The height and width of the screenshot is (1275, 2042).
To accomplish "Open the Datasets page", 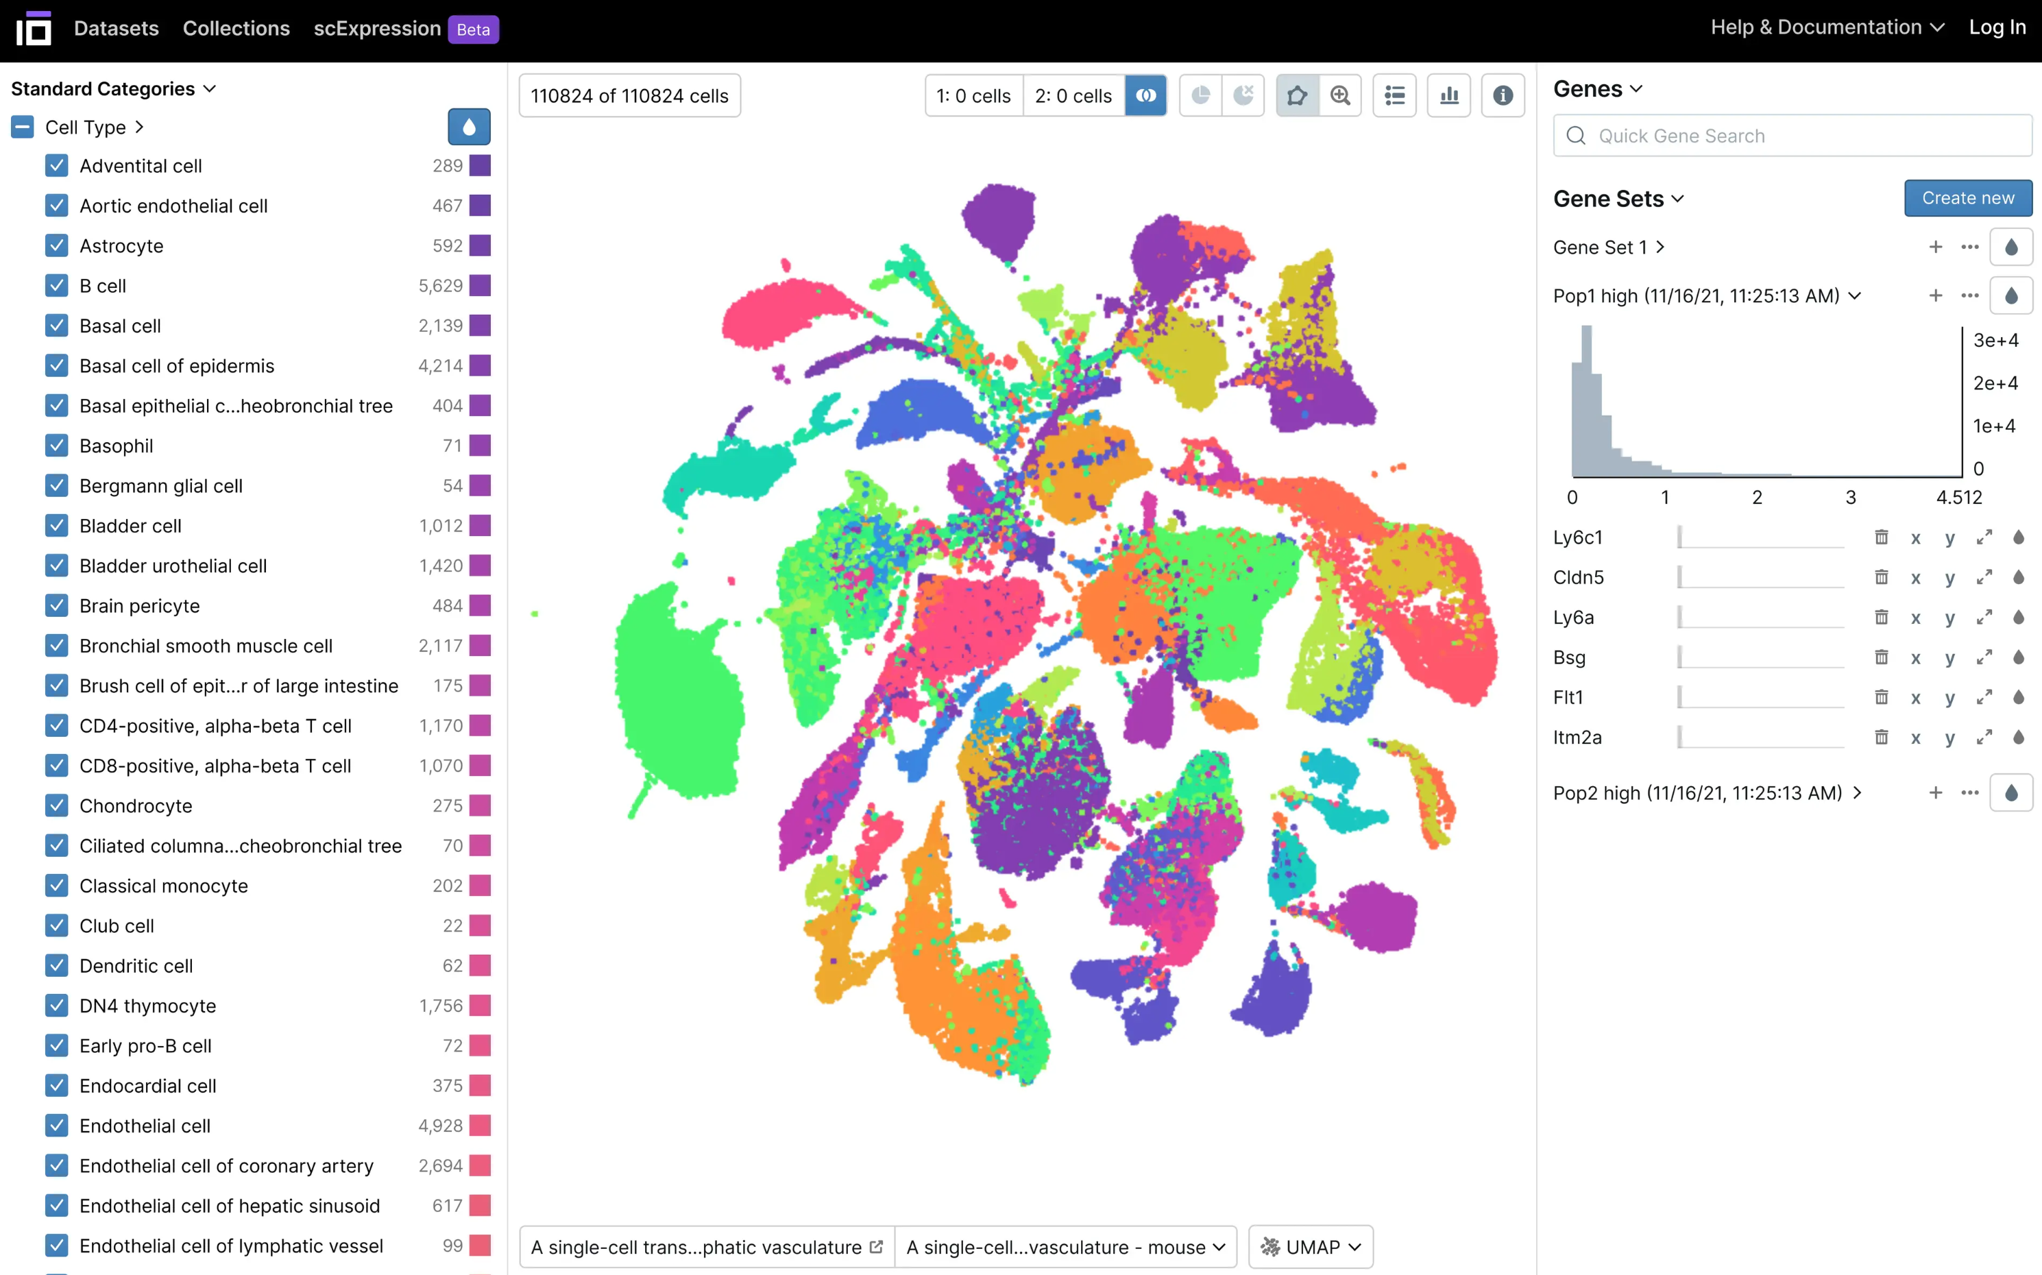I will [x=117, y=28].
